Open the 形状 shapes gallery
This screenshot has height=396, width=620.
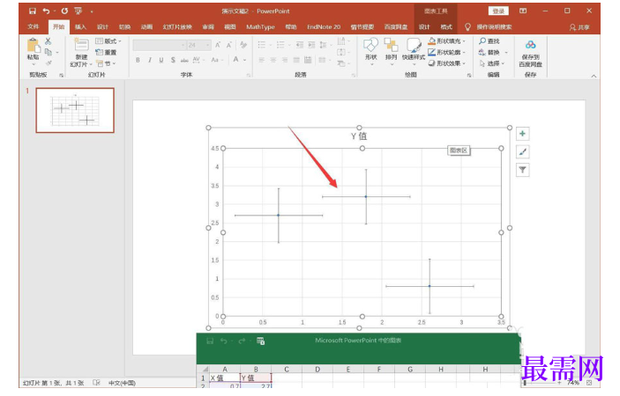coord(370,51)
